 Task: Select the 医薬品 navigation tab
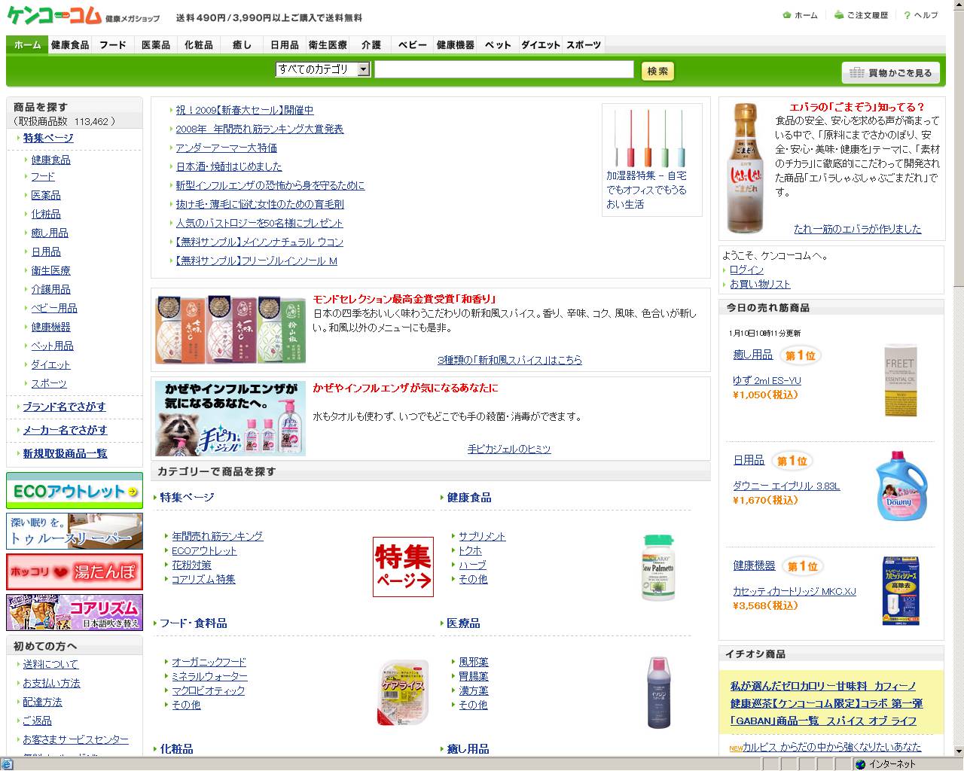pyautogui.click(x=156, y=45)
